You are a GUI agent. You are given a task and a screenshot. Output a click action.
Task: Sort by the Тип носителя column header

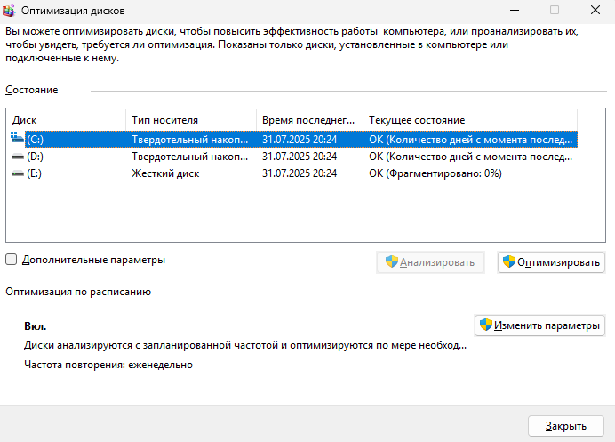click(191, 120)
